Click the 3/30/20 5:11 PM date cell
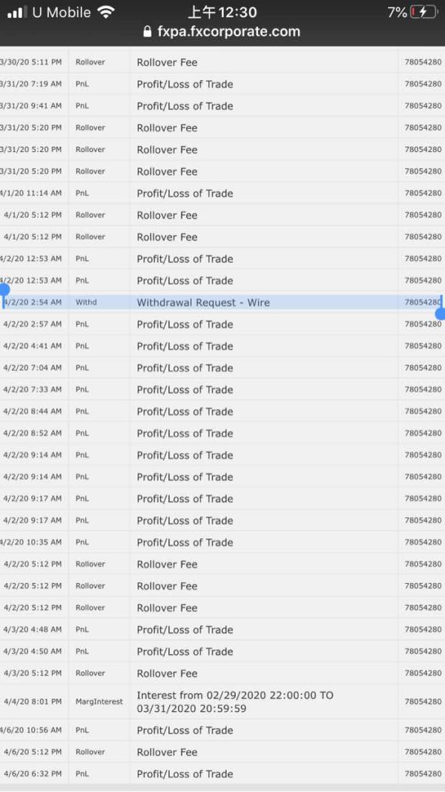Viewport: 445px width, 792px height. pyautogui.click(x=32, y=62)
